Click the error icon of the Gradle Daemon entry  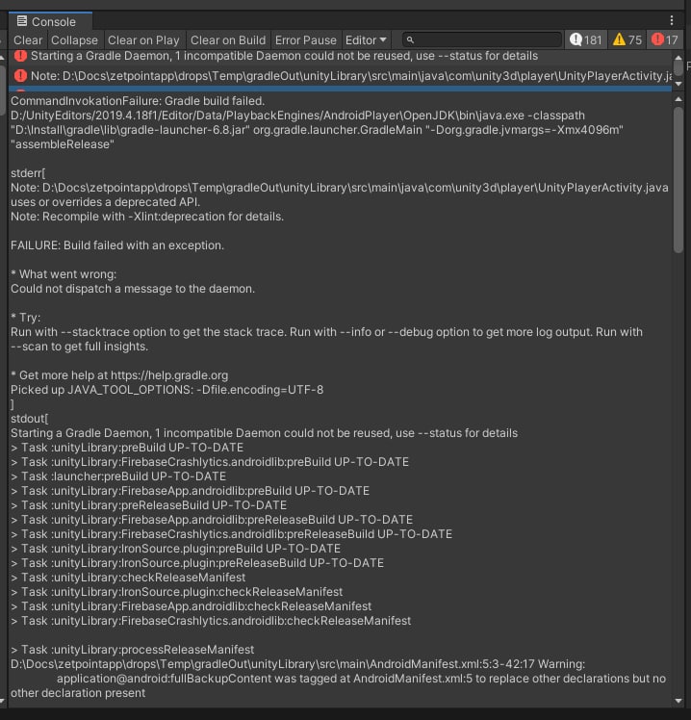(20, 56)
